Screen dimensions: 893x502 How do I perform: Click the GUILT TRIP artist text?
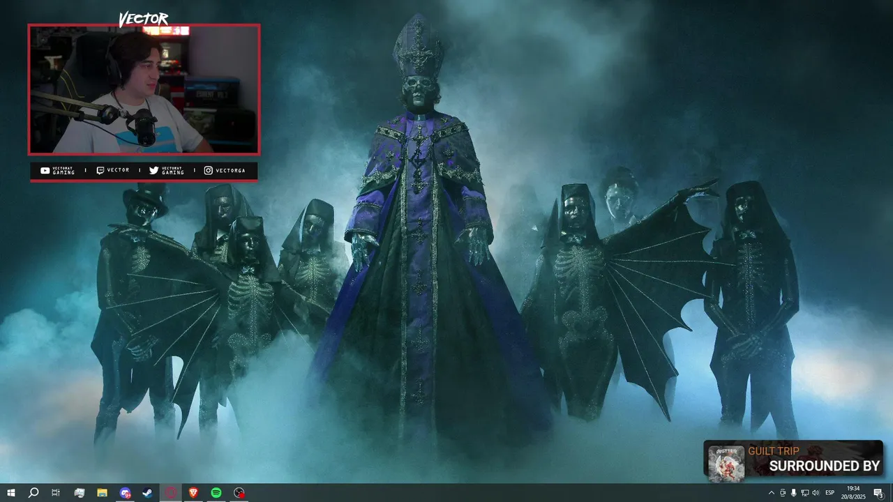point(774,451)
